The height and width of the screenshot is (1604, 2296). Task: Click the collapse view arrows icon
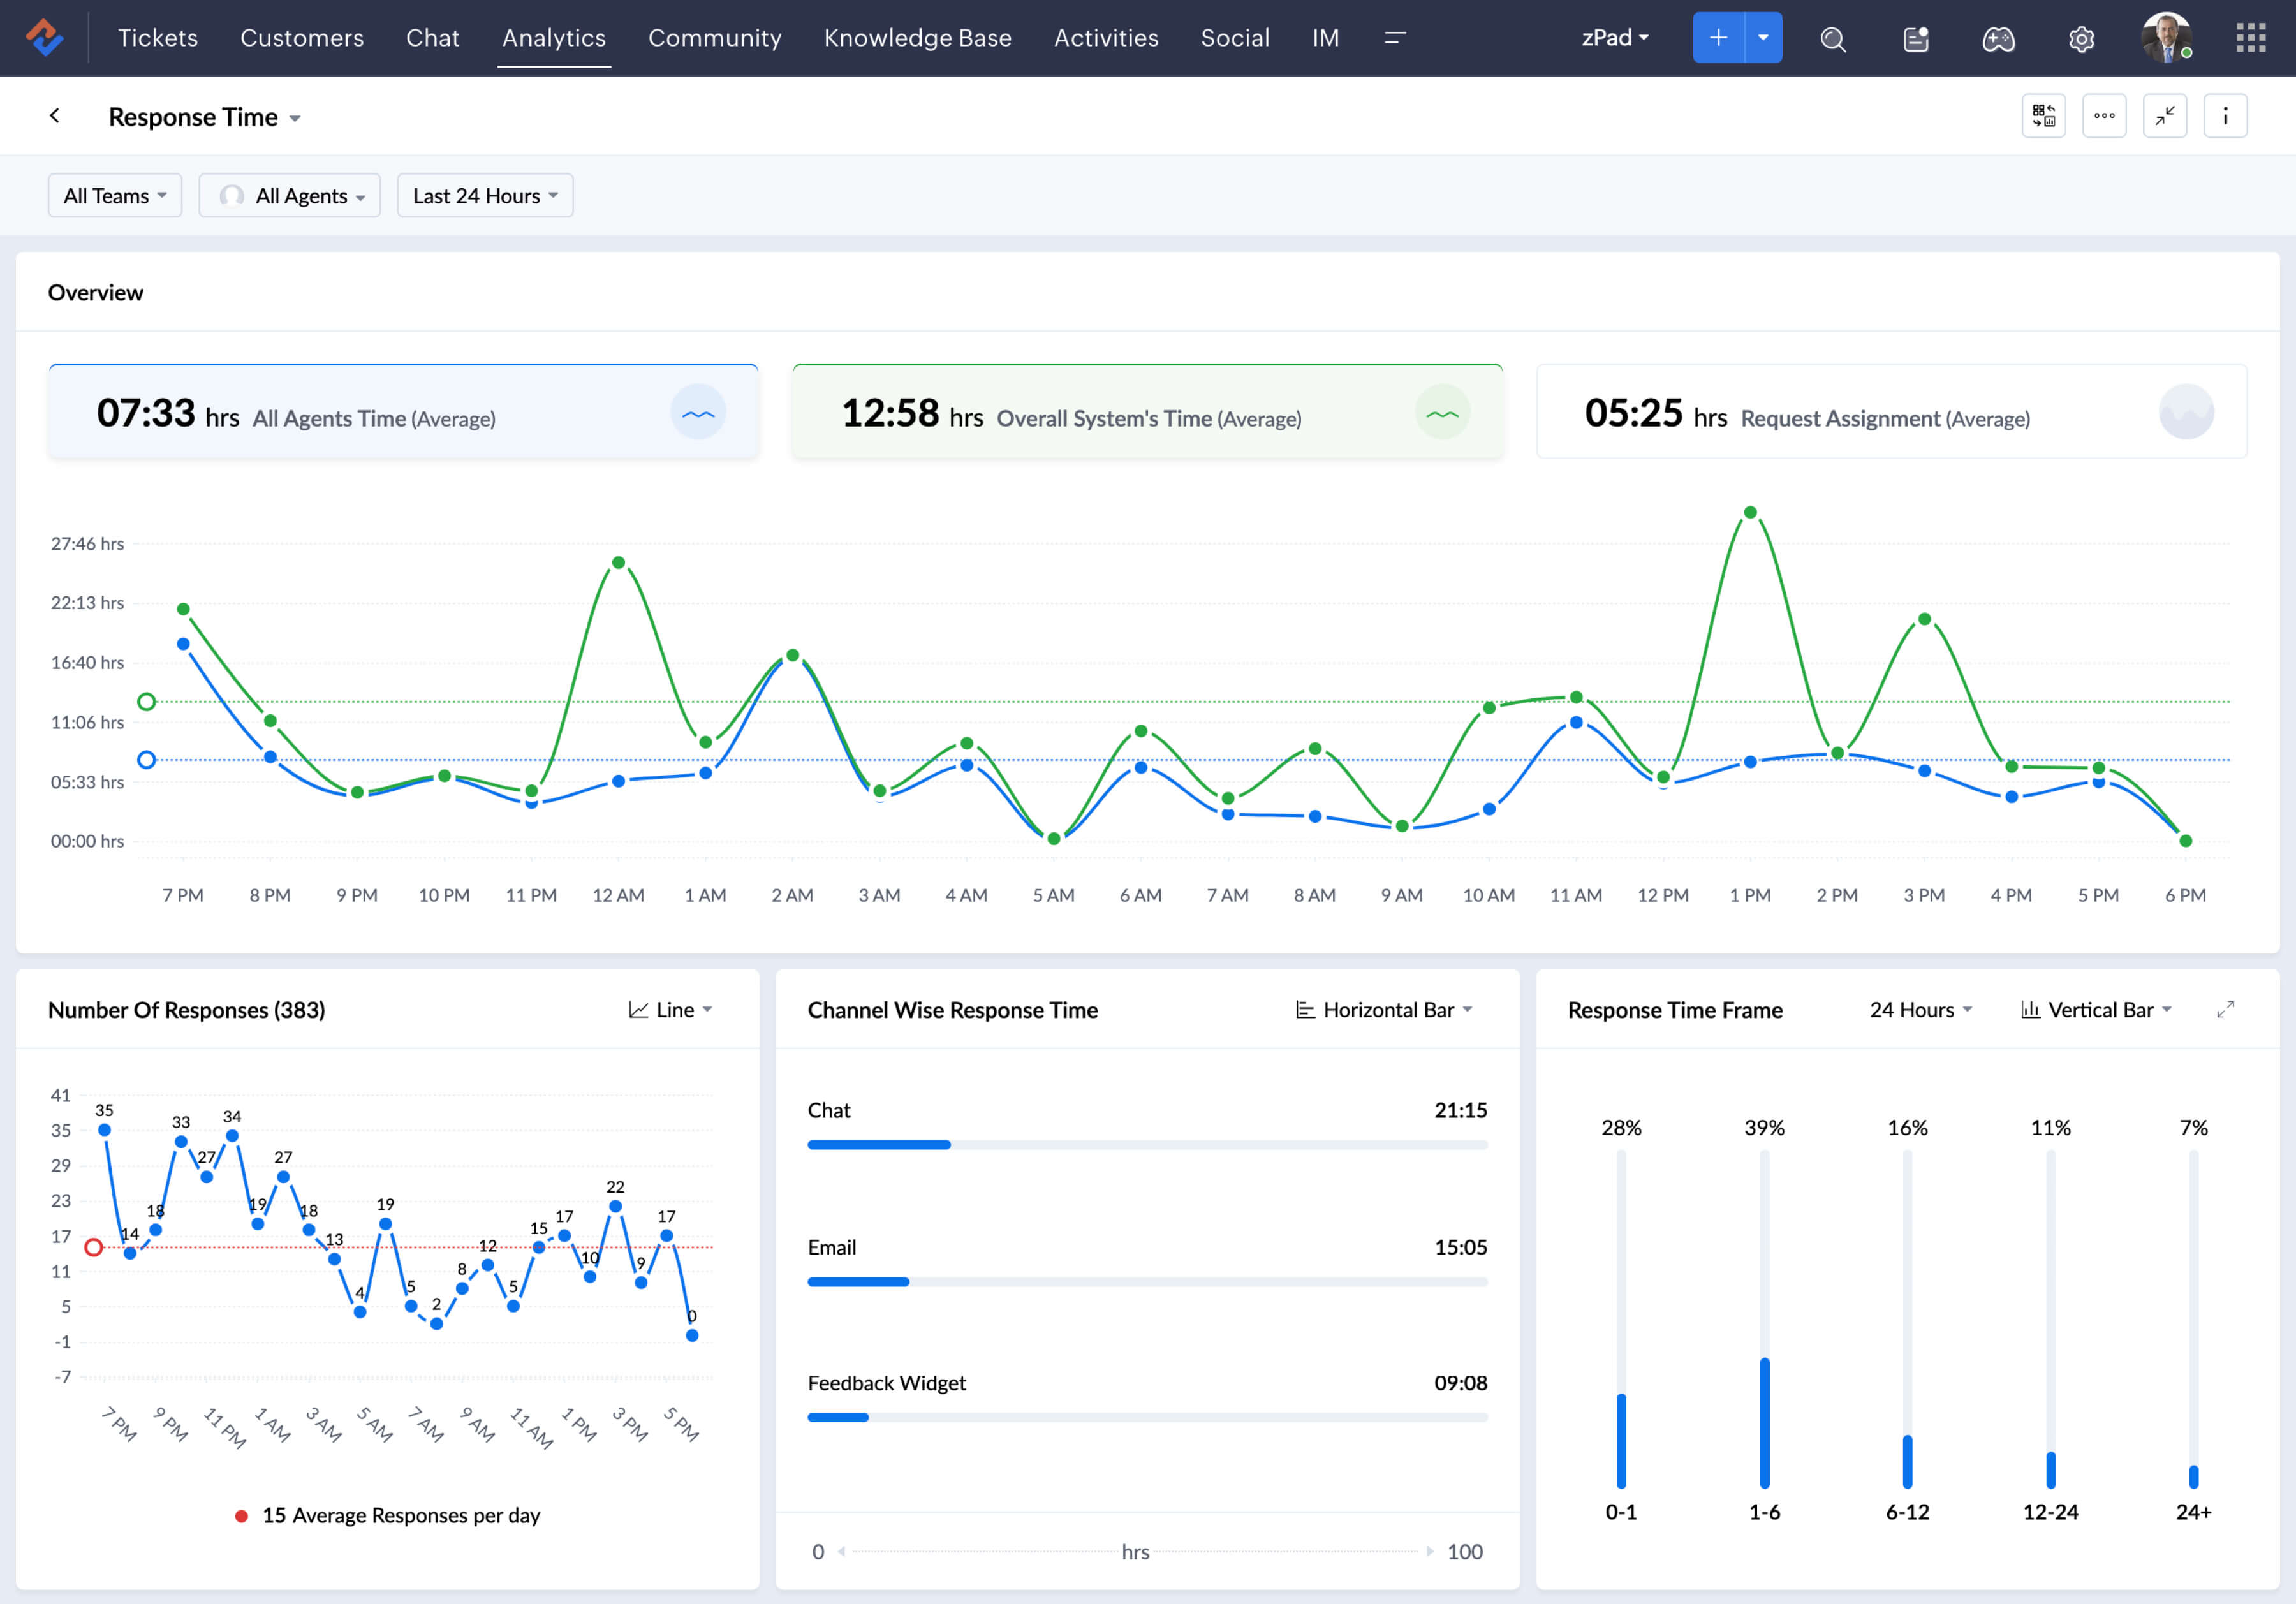2165,116
